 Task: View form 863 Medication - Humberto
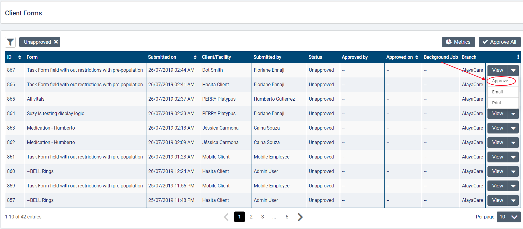coord(497,128)
